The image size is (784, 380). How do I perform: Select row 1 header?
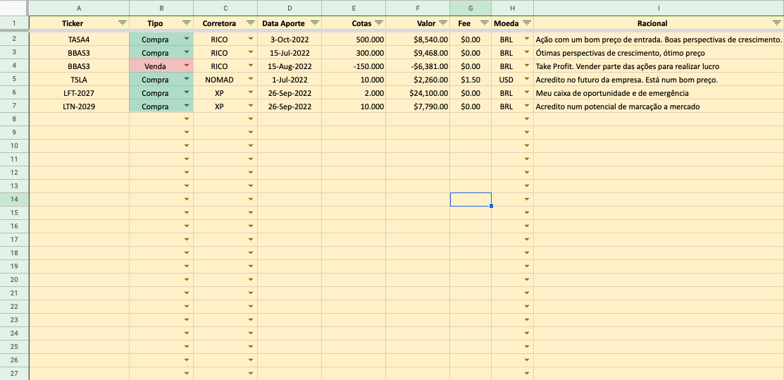pyautogui.click(x=14, y=23)
